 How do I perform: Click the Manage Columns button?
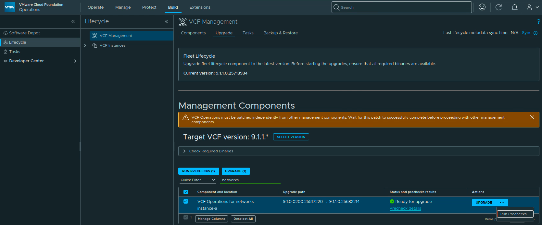(x=212, y=219)
